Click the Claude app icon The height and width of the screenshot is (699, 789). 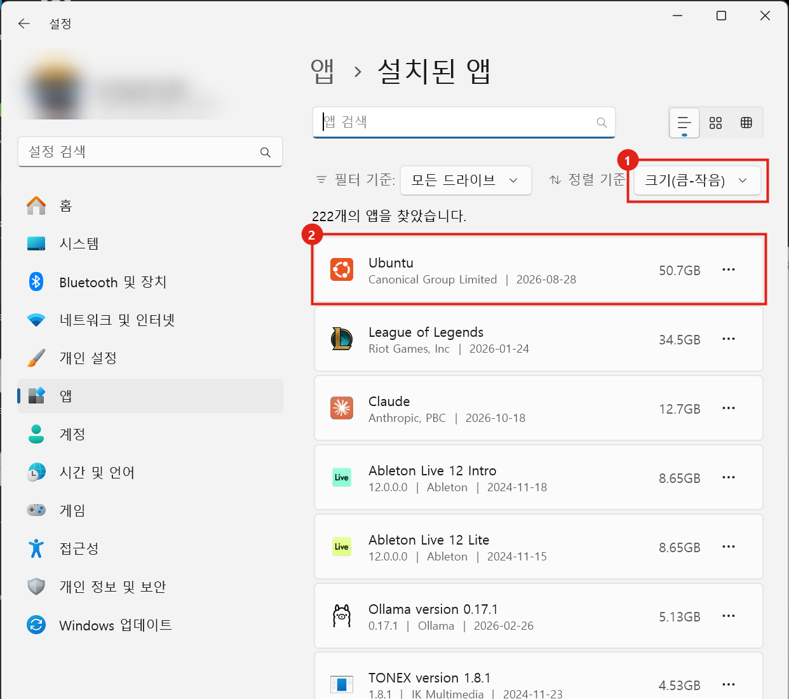tap(342, 408)
